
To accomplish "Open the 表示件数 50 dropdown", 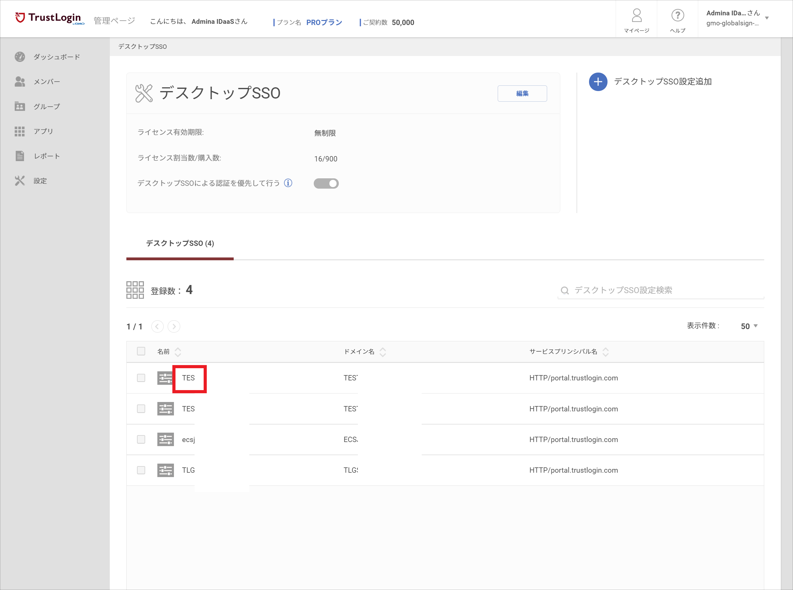I will (x=749, y=326).
